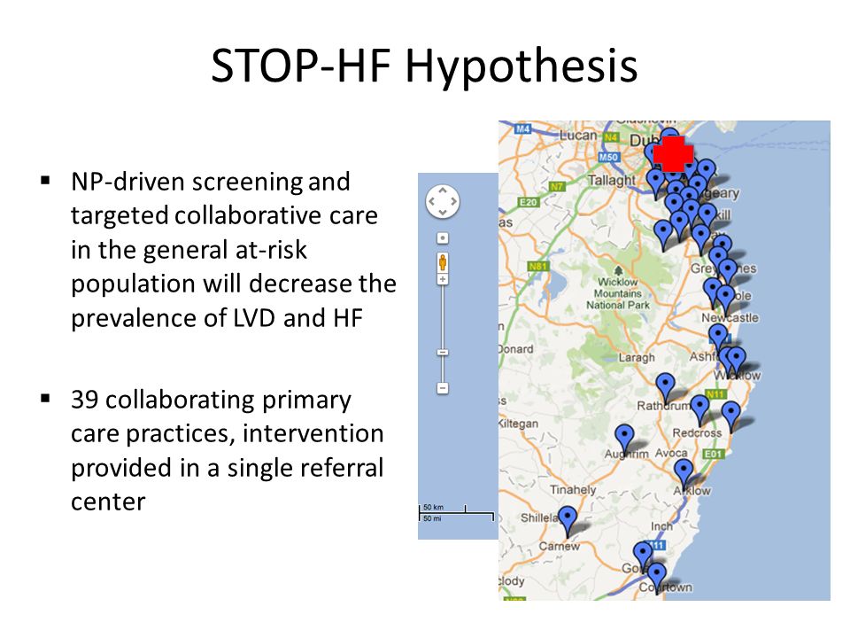
Task: Click the zoom in plus button
Action: coord(443,279)
